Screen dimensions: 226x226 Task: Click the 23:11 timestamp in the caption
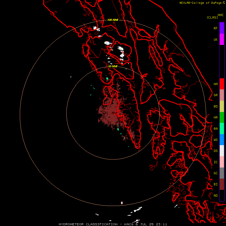162,224
